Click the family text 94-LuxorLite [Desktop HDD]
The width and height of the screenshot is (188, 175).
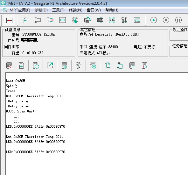pyautogui.click(x=114, y=35)
